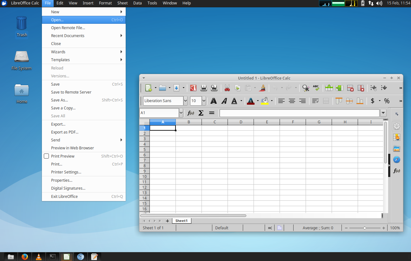
Task: Apply the red Font Color swatch
Action: [250, 101]
